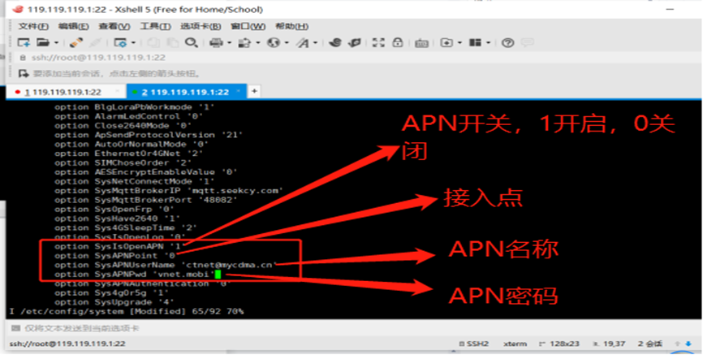703x355 pixels.
Task: Click the add-current-session arrow button
Action: click(24, 74)
